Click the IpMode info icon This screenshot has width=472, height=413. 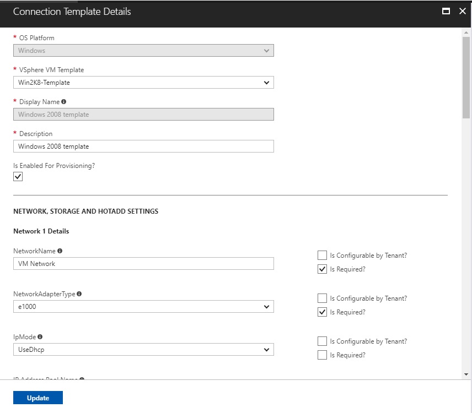(40, 337)
